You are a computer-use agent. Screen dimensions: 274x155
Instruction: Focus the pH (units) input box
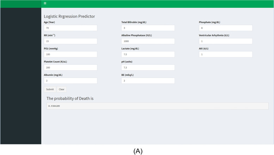click(148, 68)
